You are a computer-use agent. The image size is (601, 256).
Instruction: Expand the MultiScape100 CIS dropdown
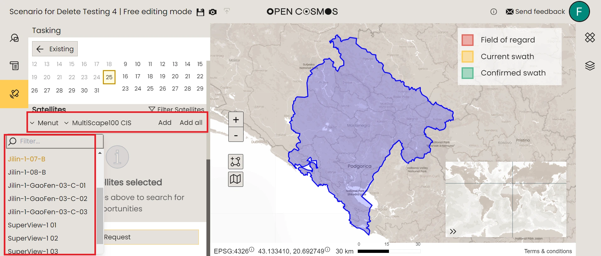point(66,123)
